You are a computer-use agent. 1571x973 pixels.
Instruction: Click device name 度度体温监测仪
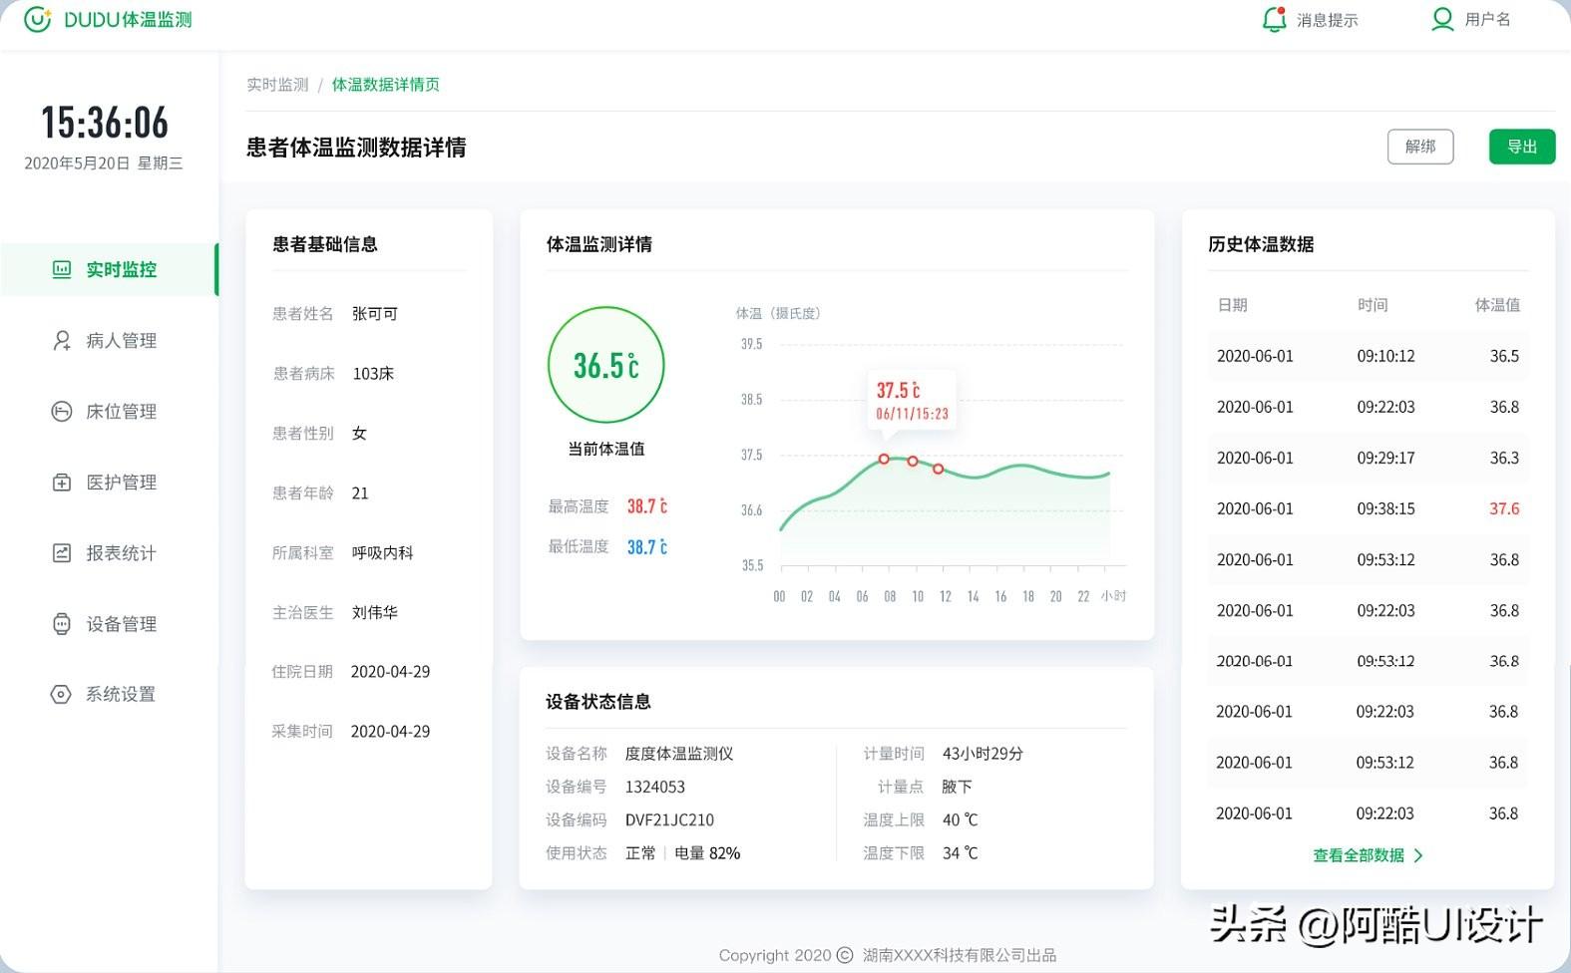tap(679, 754)
